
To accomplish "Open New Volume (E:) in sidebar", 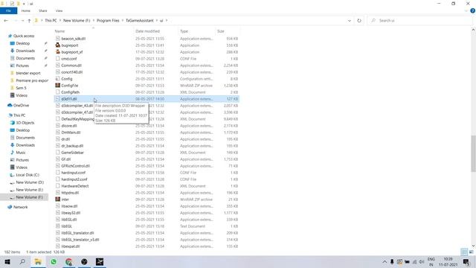I will 30,190.
